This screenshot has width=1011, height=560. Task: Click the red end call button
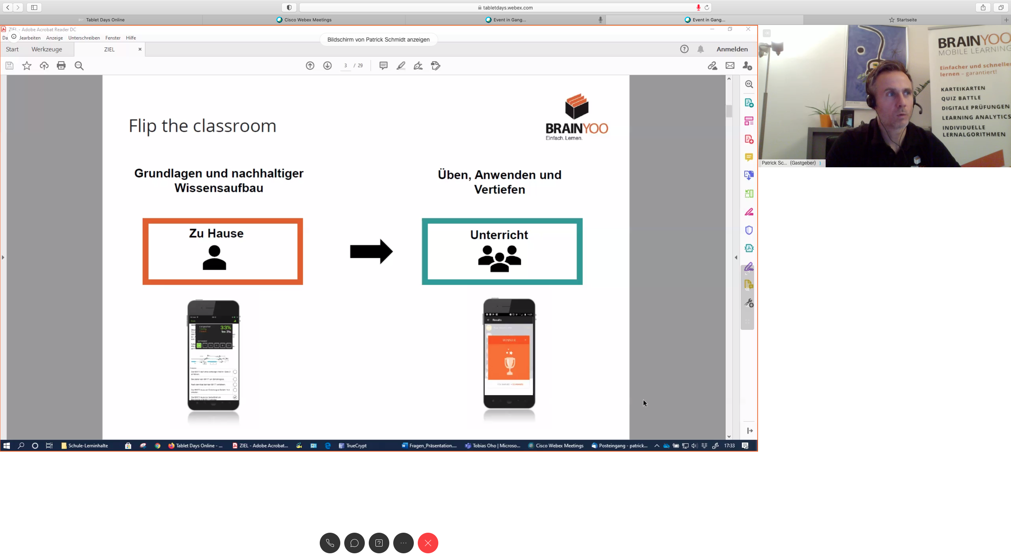[x=428, y=543]
